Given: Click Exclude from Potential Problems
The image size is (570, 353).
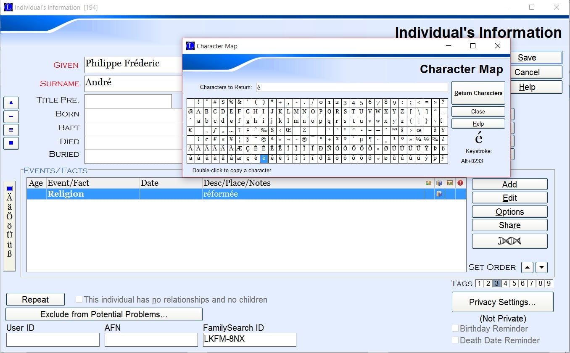Looking at the screenshot, I should (x=104, y=314).
